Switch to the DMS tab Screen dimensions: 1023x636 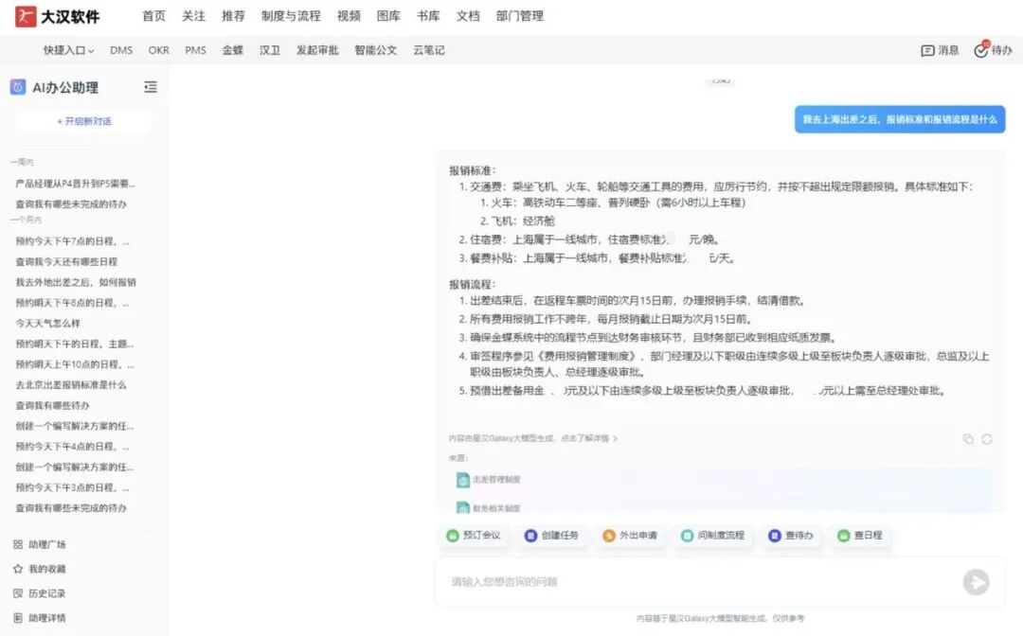[121, 50]
